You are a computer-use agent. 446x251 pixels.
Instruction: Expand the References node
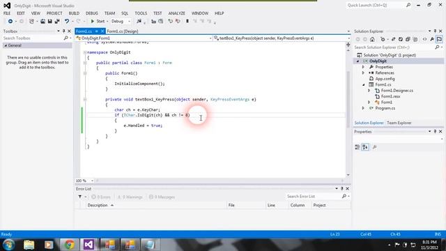click(363, 73)
